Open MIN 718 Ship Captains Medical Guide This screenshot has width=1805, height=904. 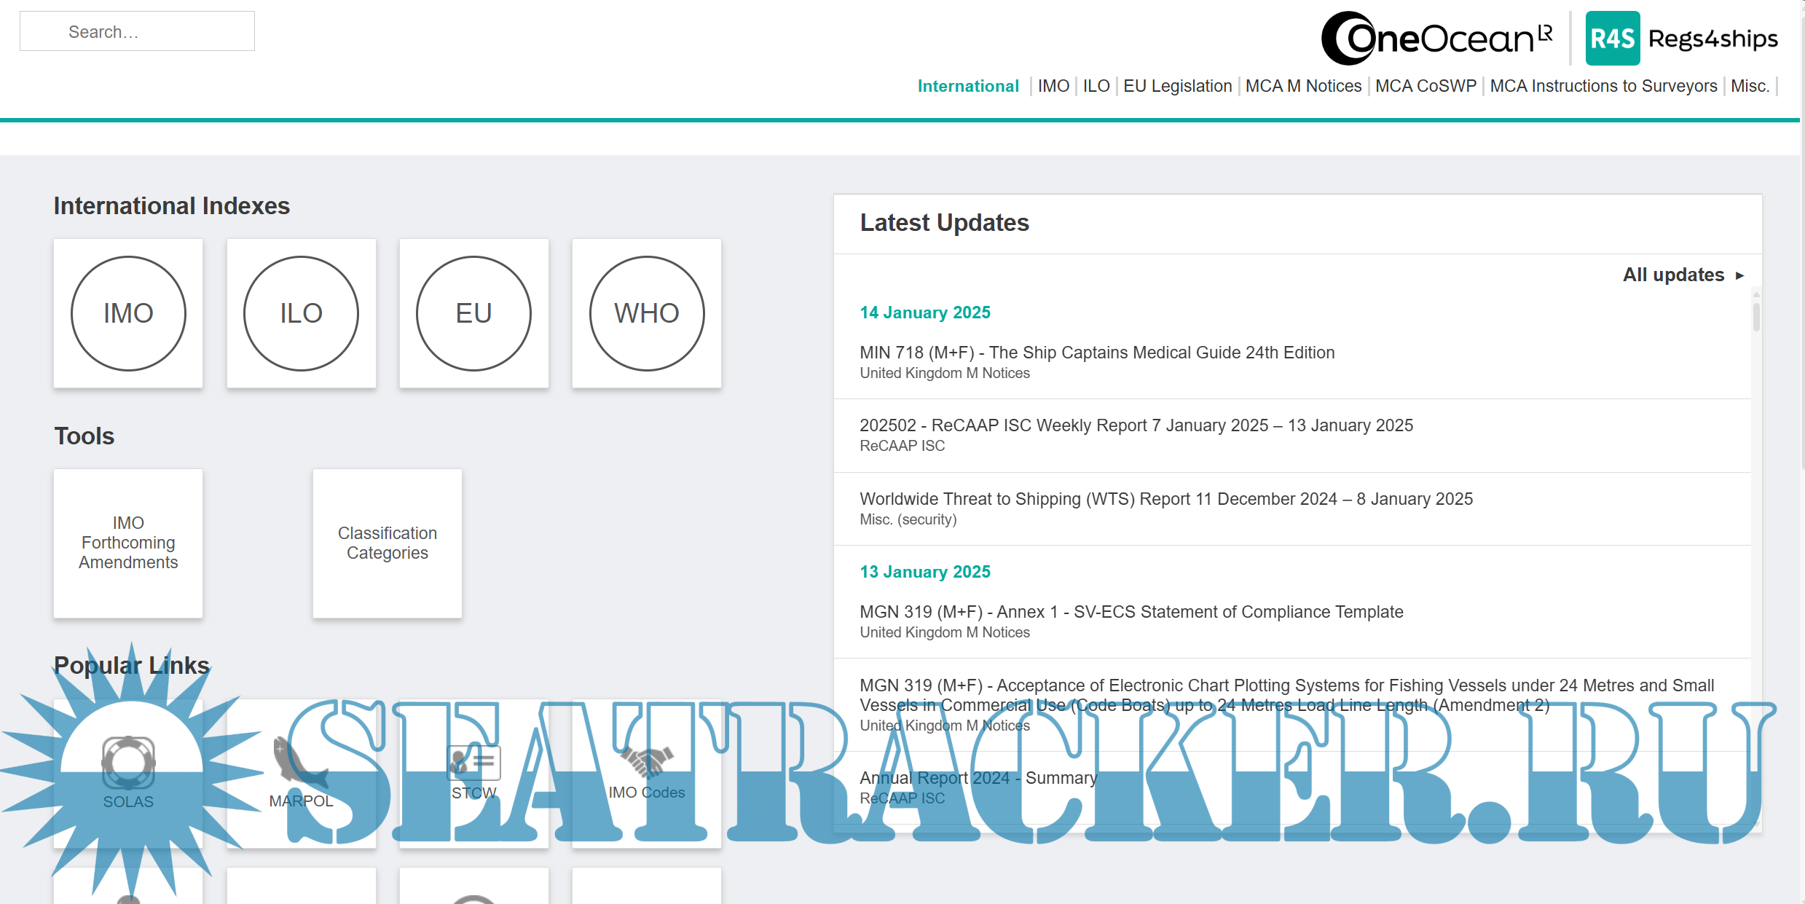1096,353
